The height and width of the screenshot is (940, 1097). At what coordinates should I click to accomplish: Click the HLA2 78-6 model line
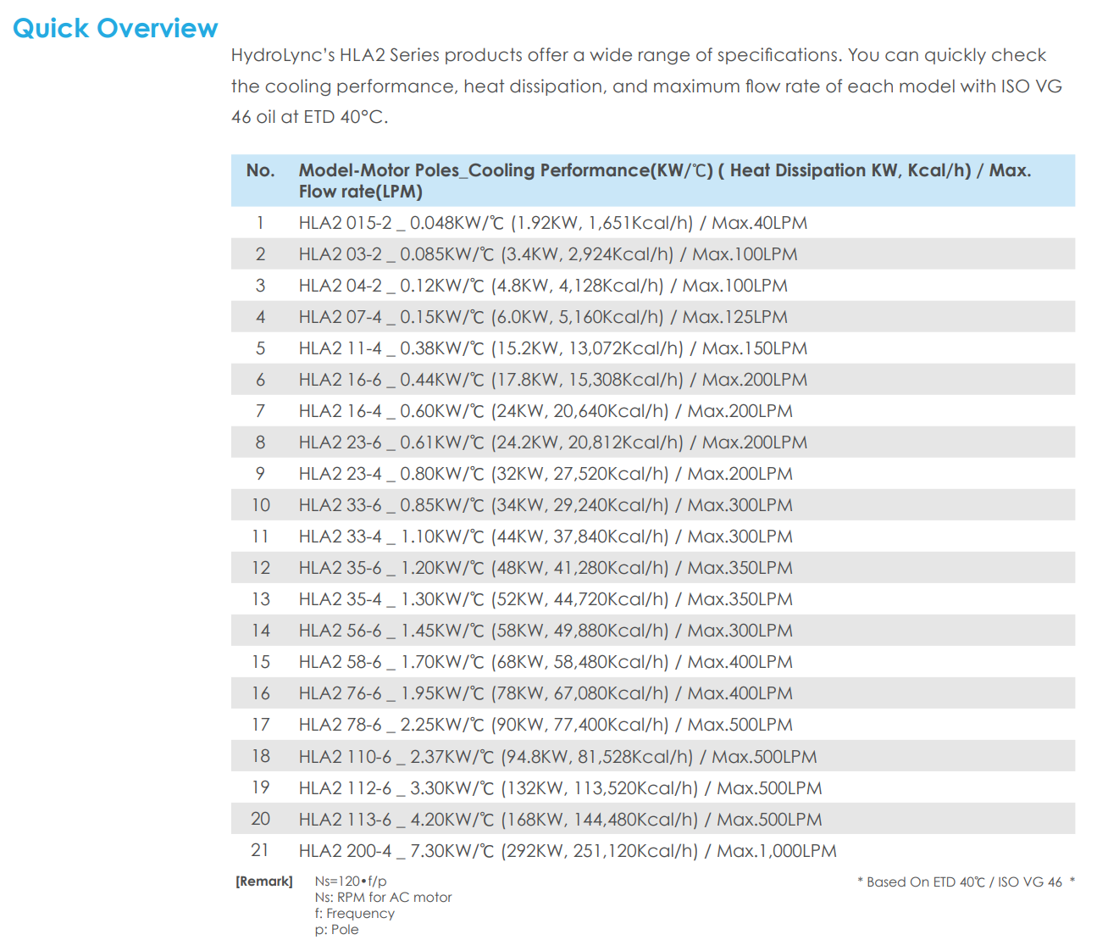545,725
